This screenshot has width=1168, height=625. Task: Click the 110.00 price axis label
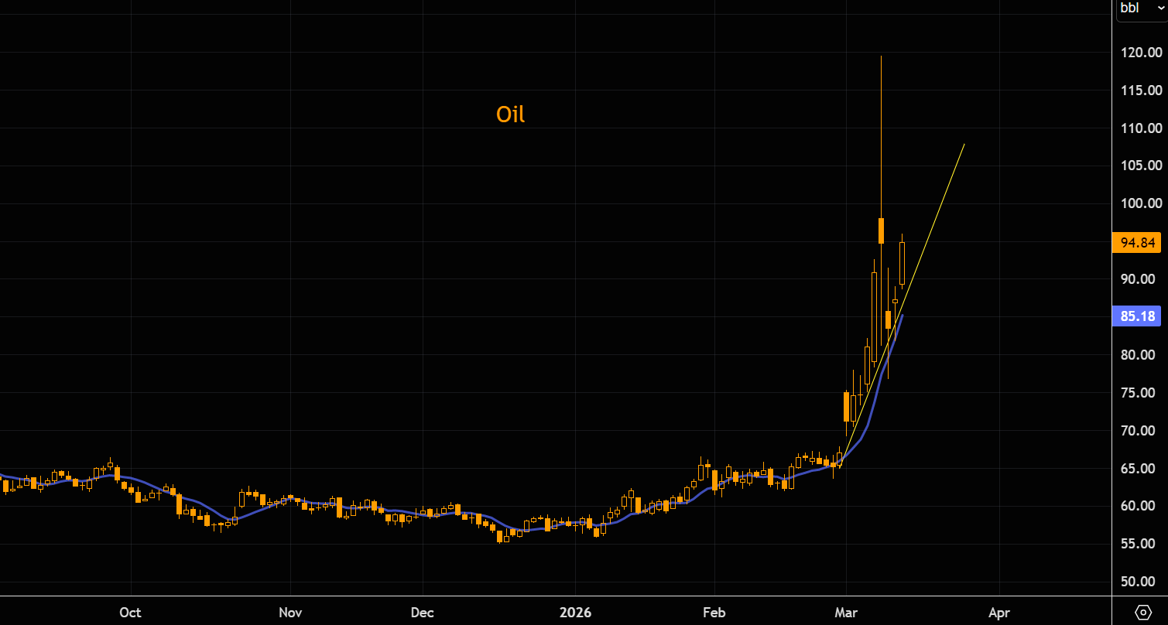point(1142,128)
